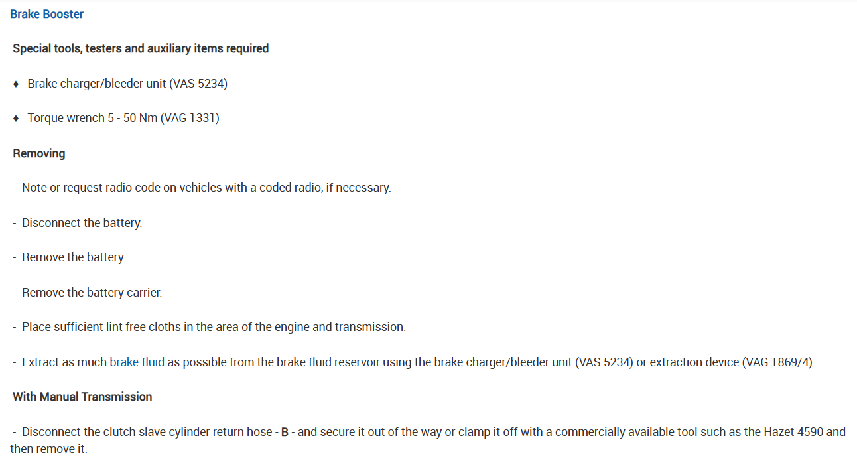
Task: Open the Brake Booster link
Action: [46, 14]
